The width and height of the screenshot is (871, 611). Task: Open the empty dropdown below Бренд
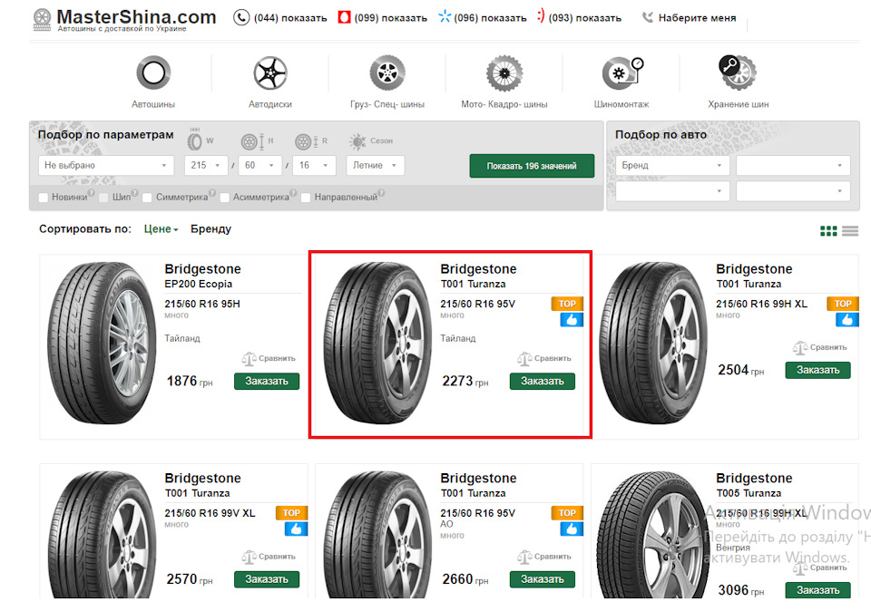click(672, 191)
